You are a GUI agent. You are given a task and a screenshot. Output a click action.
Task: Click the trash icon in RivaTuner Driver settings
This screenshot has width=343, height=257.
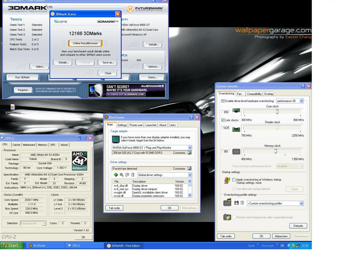point(133,175)
